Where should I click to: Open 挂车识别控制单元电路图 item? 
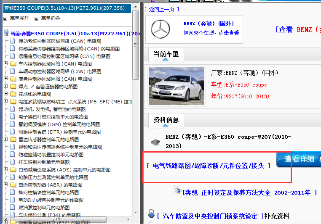44,162
